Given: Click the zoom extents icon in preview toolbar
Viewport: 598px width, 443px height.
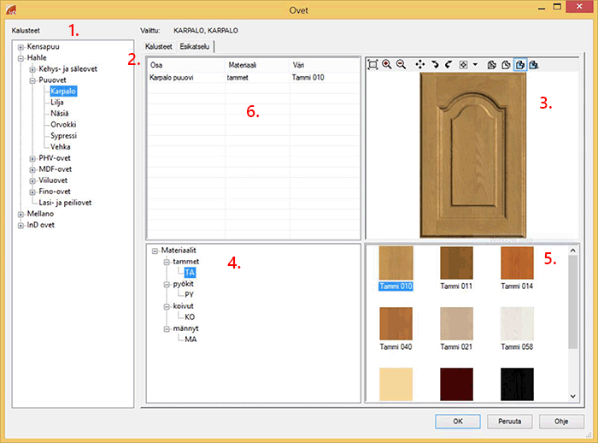Looking at the screenshot, I should pos(373,64).
